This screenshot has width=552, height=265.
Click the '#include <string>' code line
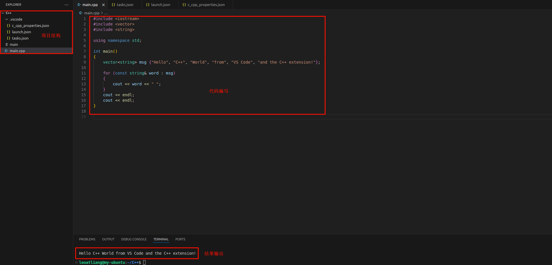click(x=114, y=30)
